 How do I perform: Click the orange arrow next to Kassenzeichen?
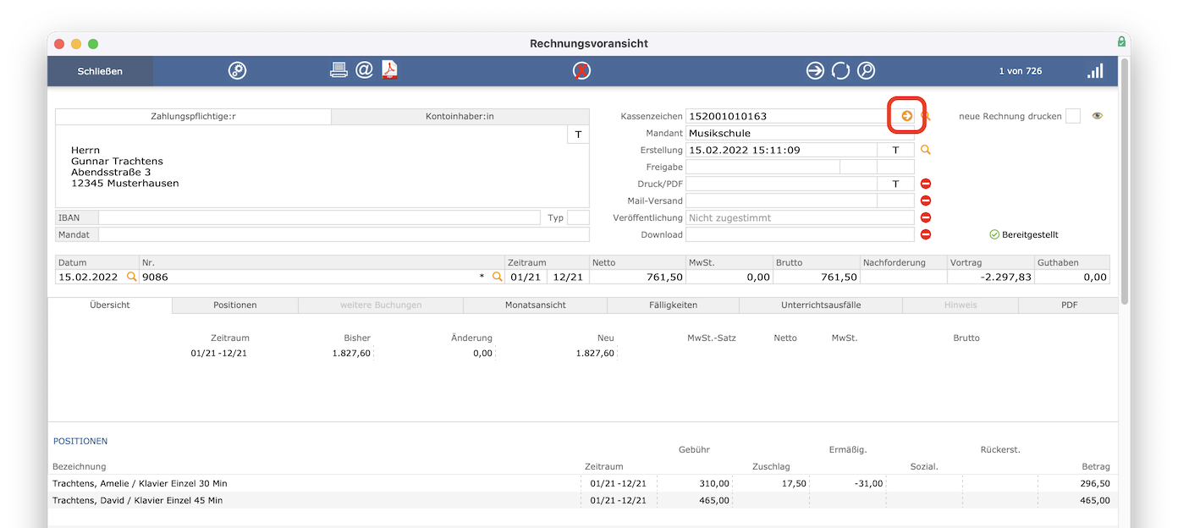point(906,116)
